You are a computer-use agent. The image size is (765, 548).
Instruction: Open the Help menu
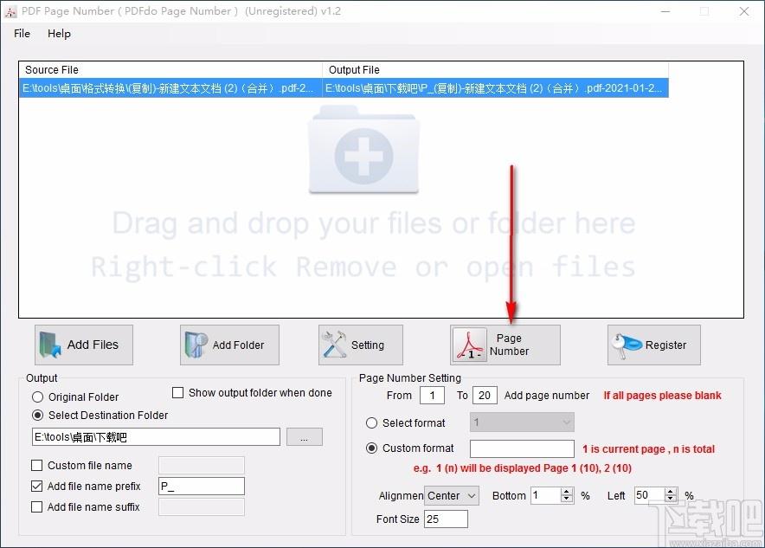59,33
